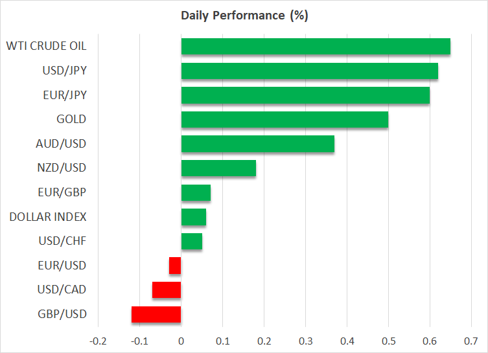Select the small EUR/GBP bar
The image size is (488, 353).
[196, 192]
